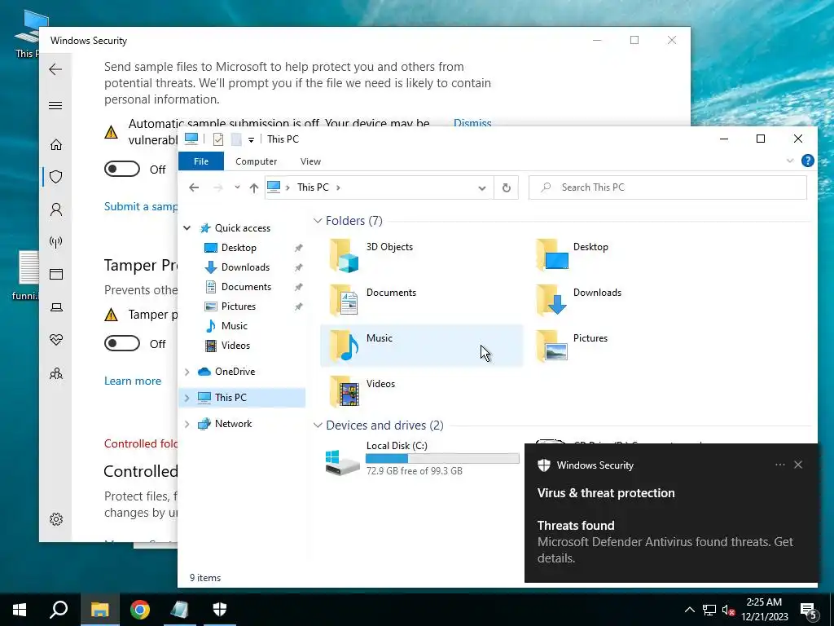
Task: Click Submit a sample link
Action: [x=141, y=206]
